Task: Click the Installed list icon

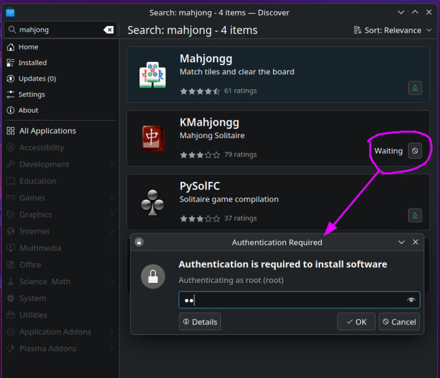Action: point(10,63)
